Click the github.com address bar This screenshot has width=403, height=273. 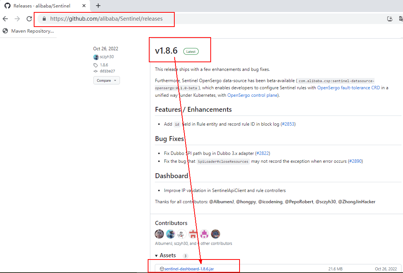tap(106, 19)
